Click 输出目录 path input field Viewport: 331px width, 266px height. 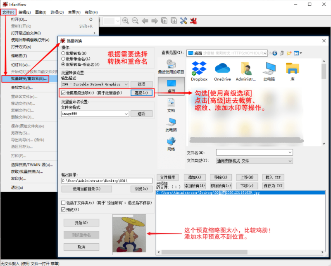(107, 181)
